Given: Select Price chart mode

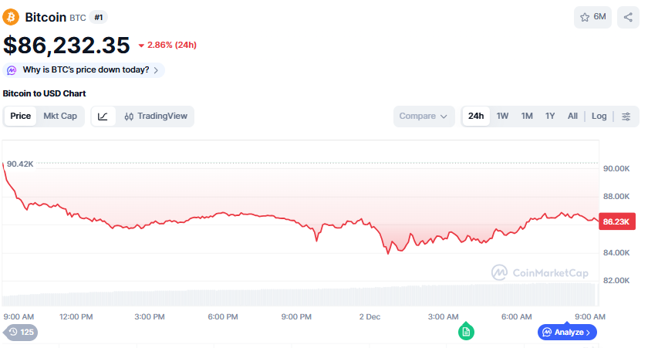Looking at the screenshot, I should tap(21, 117).
